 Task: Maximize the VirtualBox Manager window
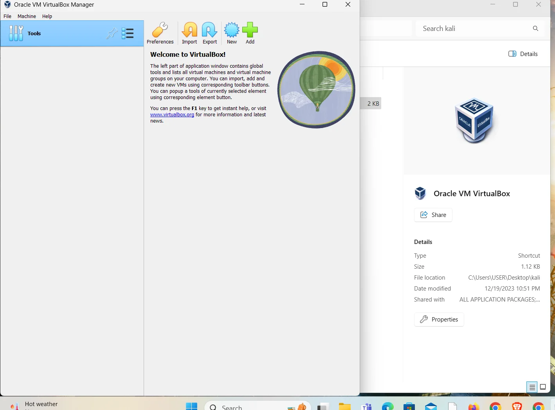pos(324,5)
